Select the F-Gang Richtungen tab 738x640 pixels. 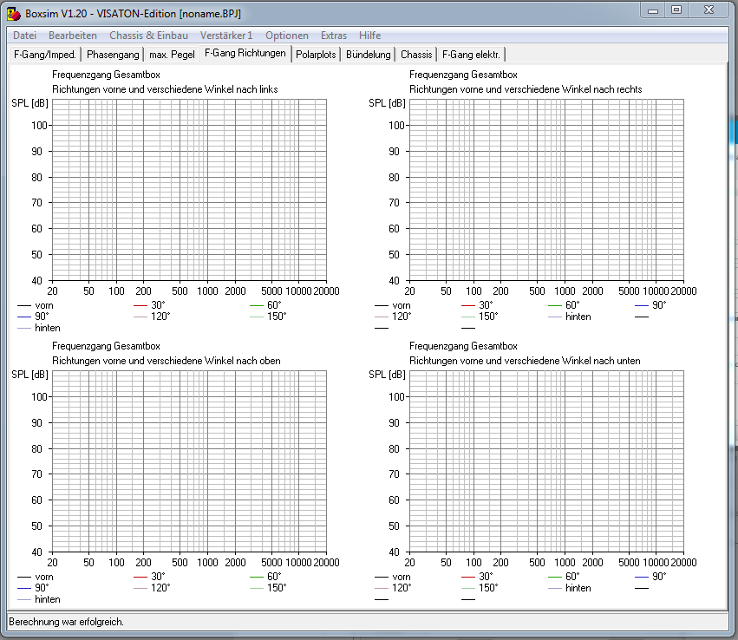tap(245, 53)
